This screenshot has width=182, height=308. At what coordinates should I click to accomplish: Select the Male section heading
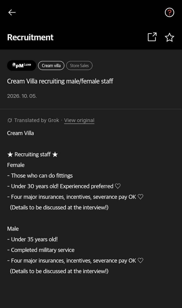13,229
